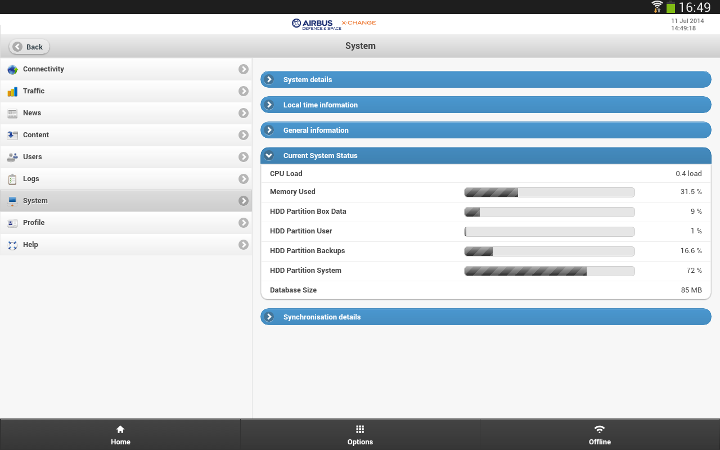Open Traffic via its bar chart icon
Viewport: 720px width, 450px height.
(12, 91)
